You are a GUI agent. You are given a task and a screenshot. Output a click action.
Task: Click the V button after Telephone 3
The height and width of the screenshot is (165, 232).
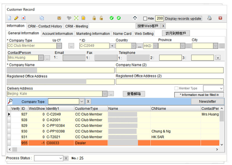point(218,57)
